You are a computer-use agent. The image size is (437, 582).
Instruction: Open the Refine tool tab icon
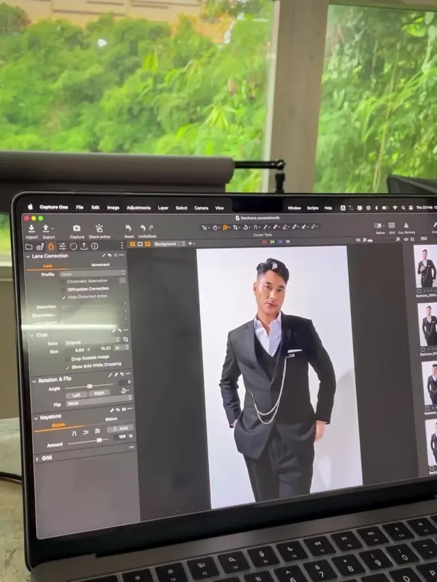(x=73, y=246)
